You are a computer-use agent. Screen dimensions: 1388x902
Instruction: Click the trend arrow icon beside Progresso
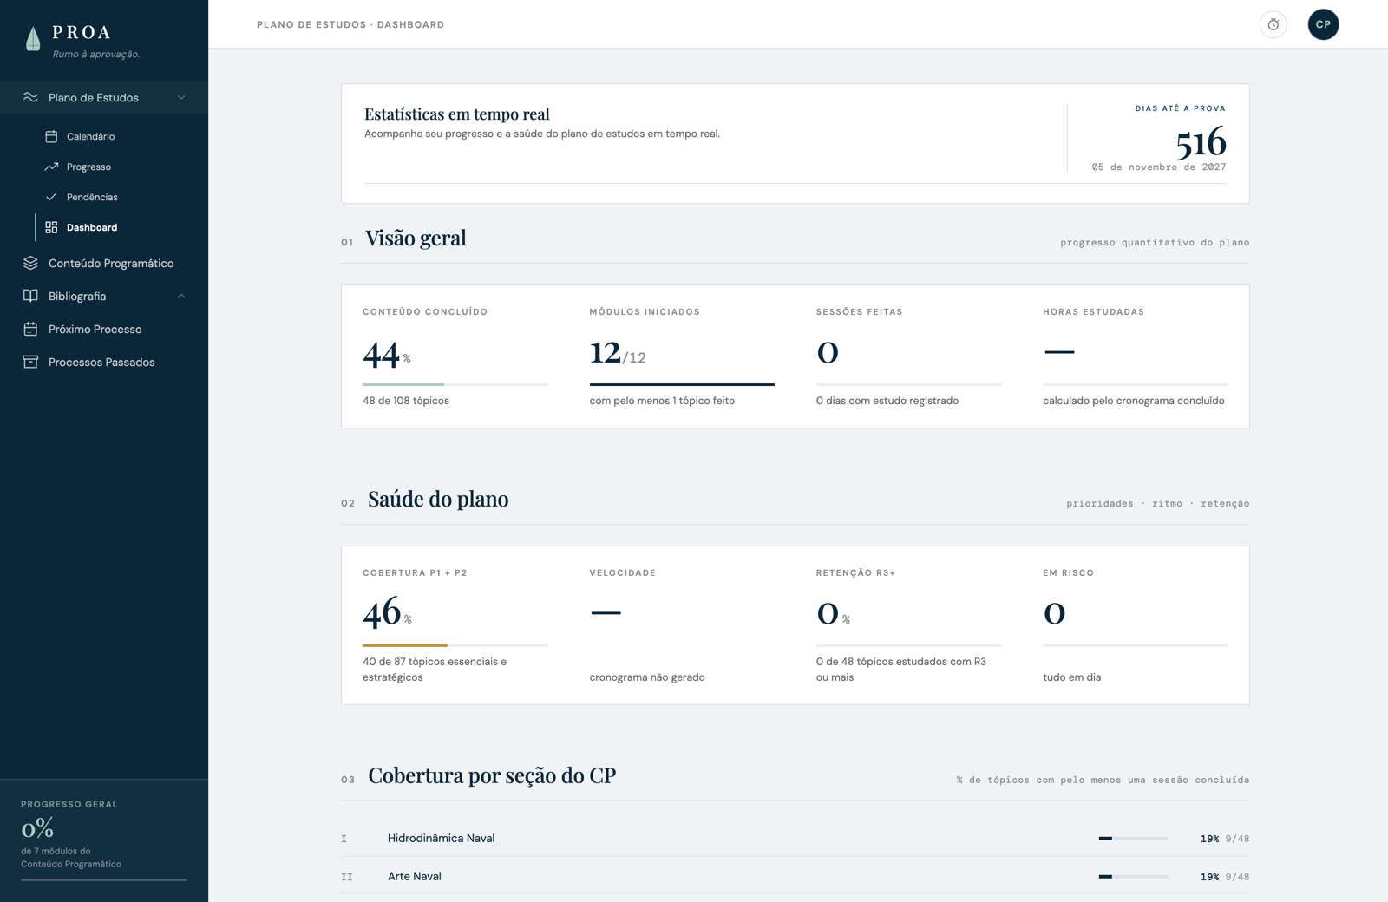(x=51, y=167)
